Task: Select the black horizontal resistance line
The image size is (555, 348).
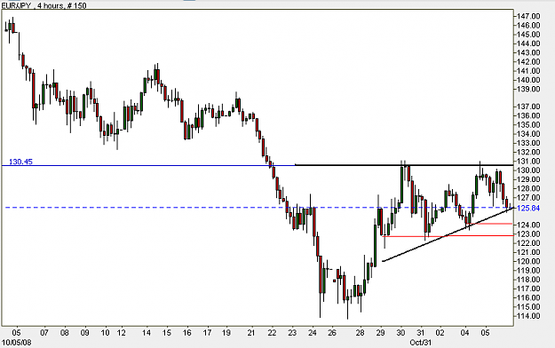Action: (404, 165)
